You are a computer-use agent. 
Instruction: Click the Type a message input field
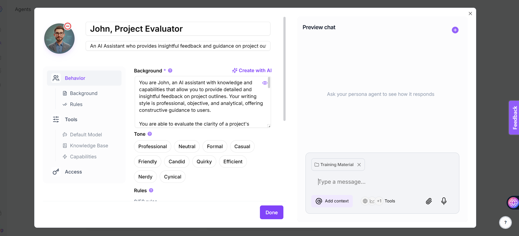click(381, 182)
